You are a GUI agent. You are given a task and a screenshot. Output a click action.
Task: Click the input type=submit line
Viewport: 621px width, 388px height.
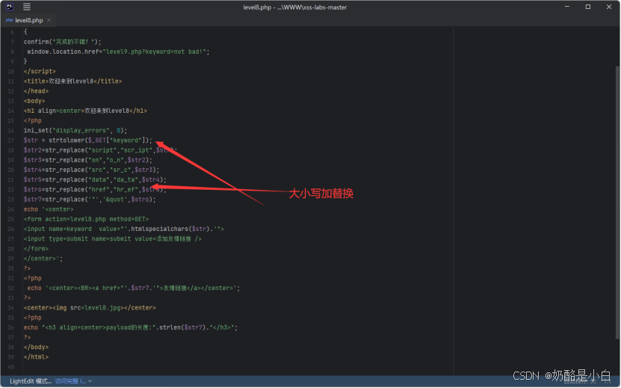[113, 239]
